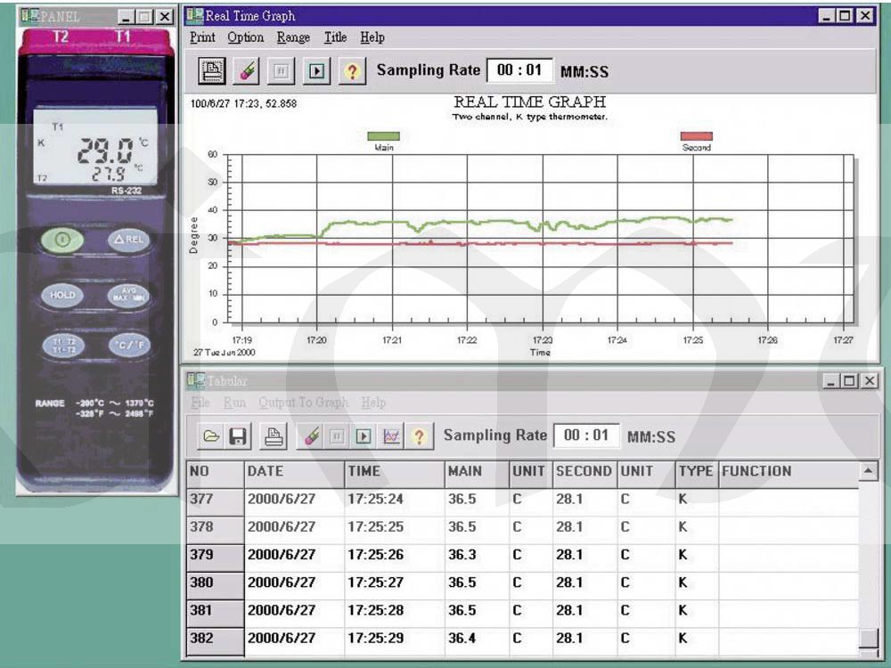Click the open folder icon in Tabular toolbar

[211, 436]
